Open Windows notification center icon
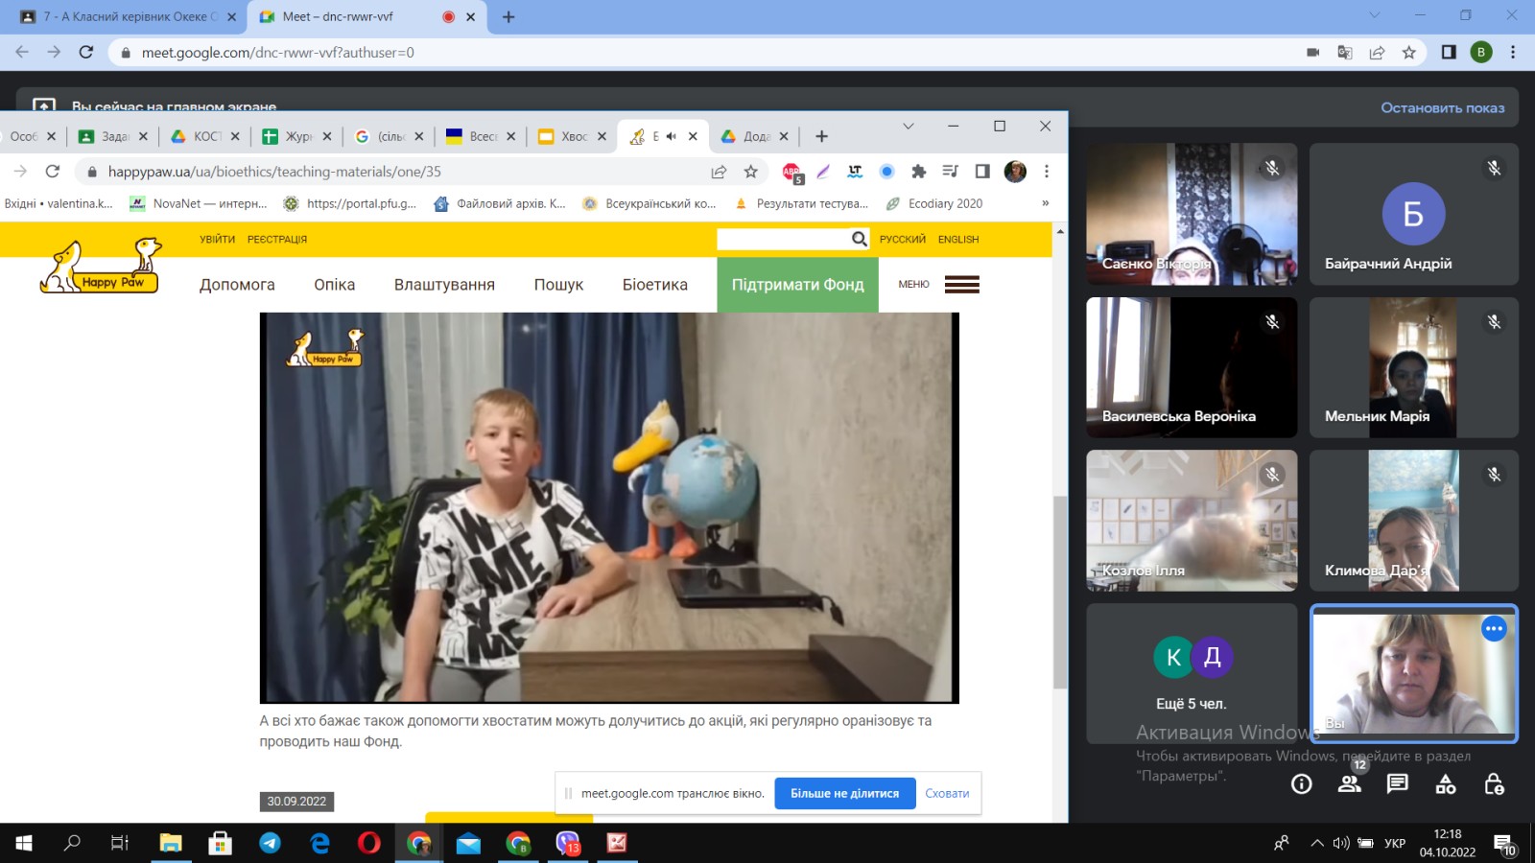Image resolution: width=1535 pixels, height=863 pixels. tap(1504, 844)
